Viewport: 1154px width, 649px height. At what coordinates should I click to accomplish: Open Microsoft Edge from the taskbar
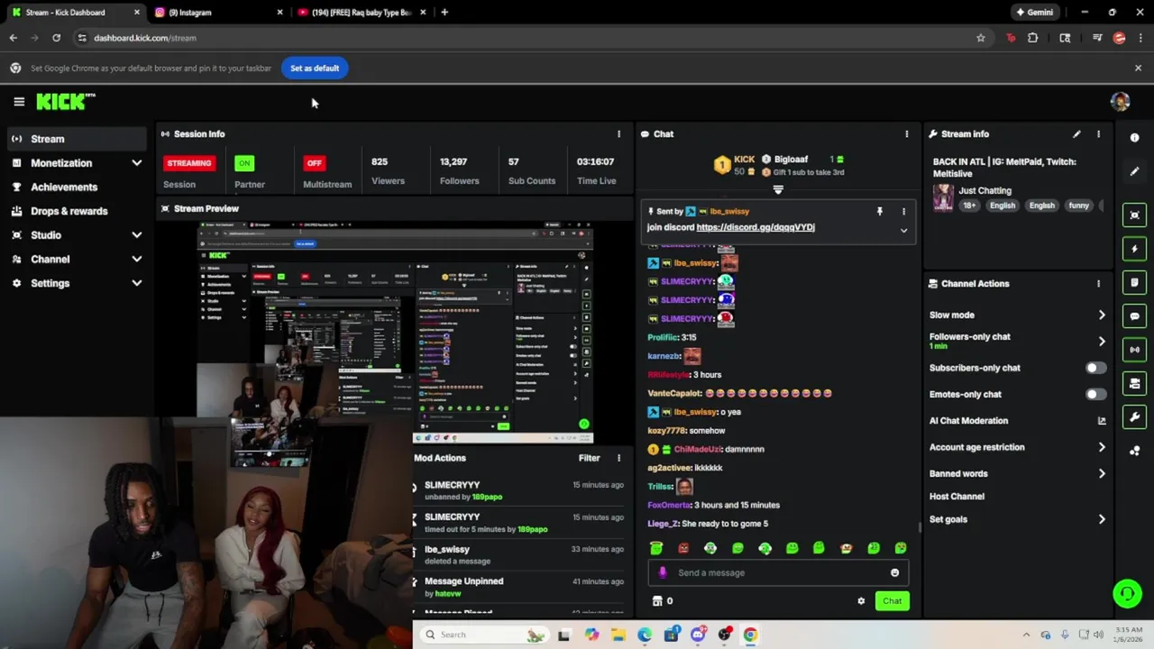(645, 635)
